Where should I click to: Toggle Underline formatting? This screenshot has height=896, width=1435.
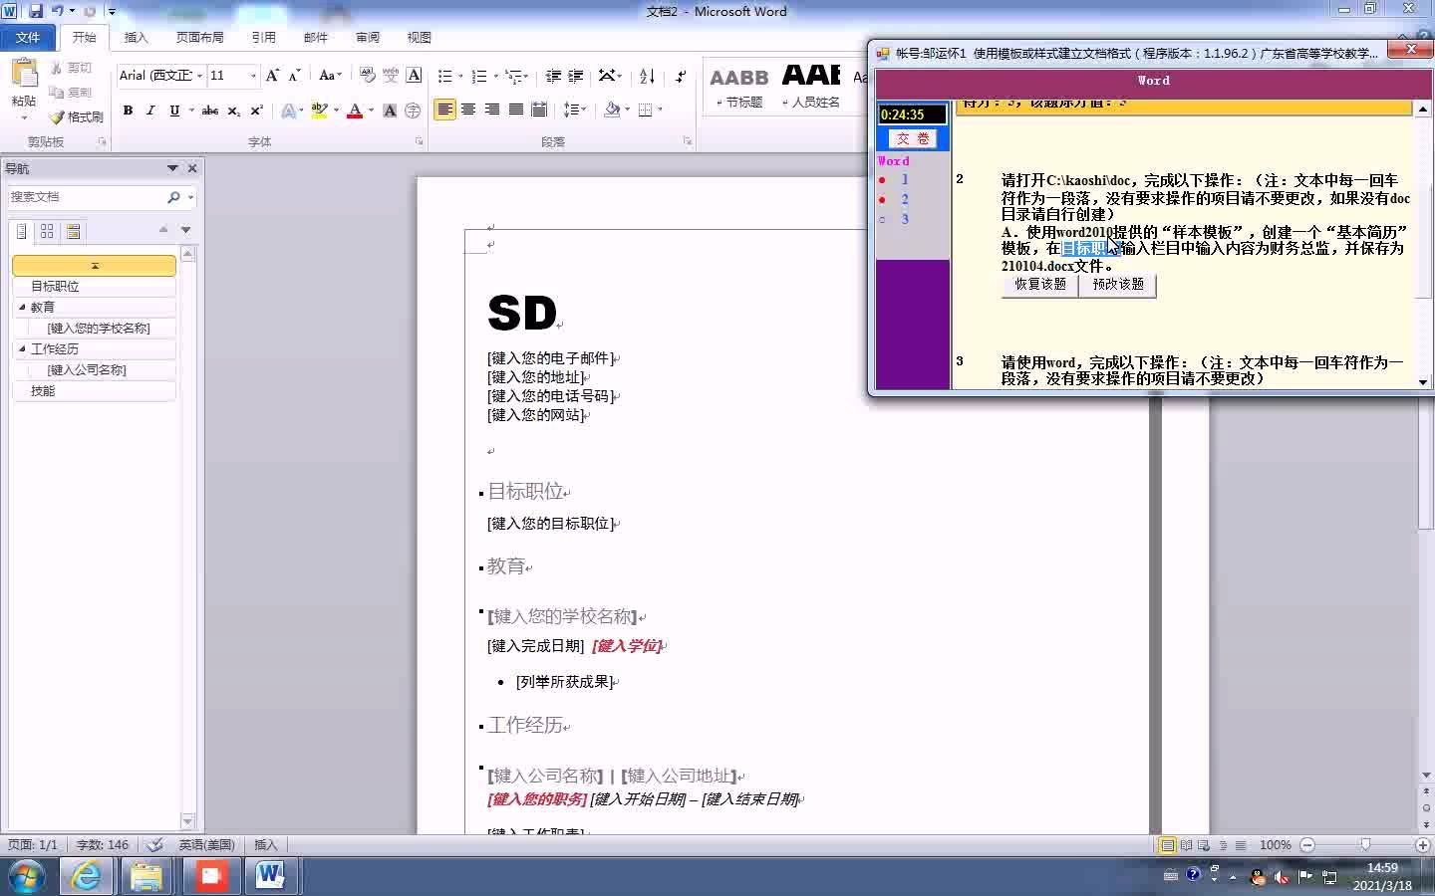click(x=174, y=111)
